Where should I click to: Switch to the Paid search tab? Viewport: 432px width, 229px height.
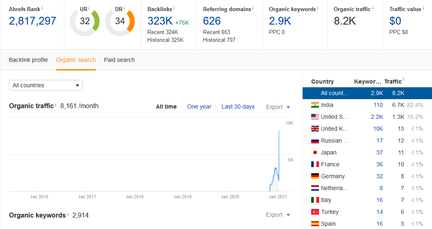pyautogui.click(x=119, y=60)
